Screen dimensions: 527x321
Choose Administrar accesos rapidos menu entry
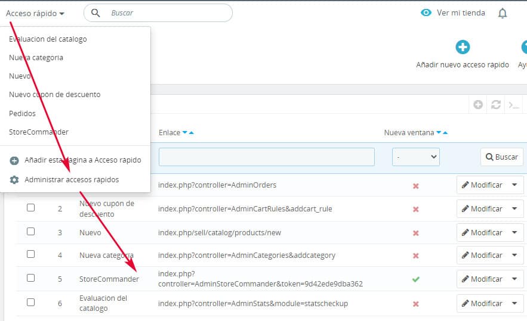71,179
